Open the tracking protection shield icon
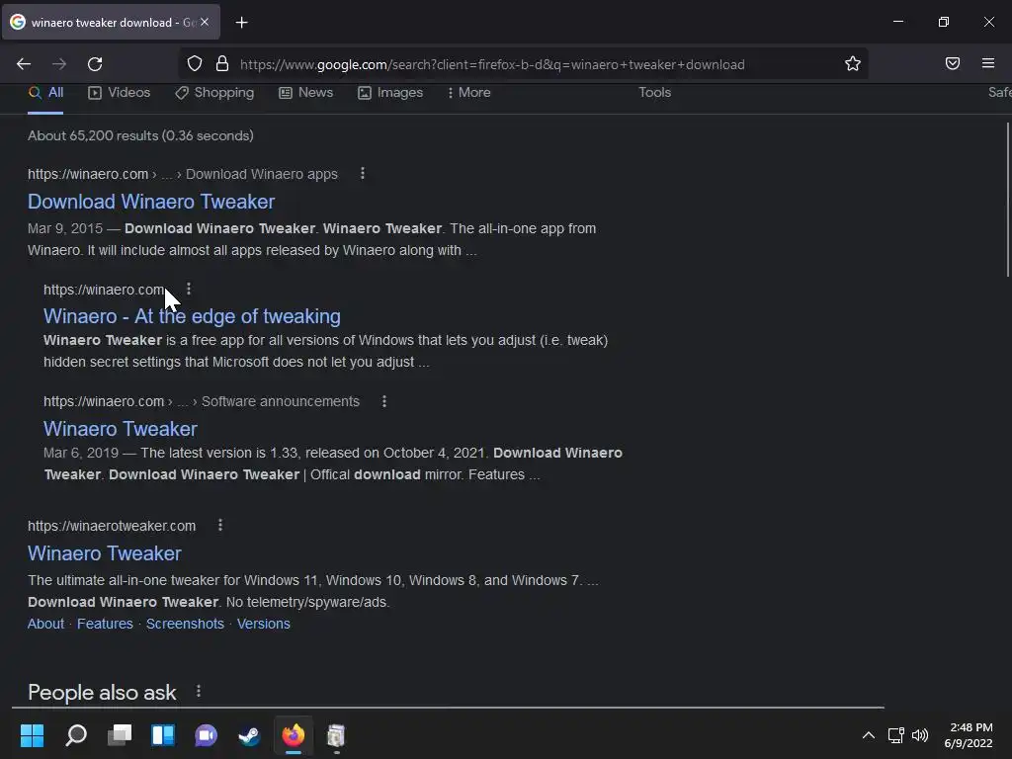 pyautogui.click(x=195, y=63)
